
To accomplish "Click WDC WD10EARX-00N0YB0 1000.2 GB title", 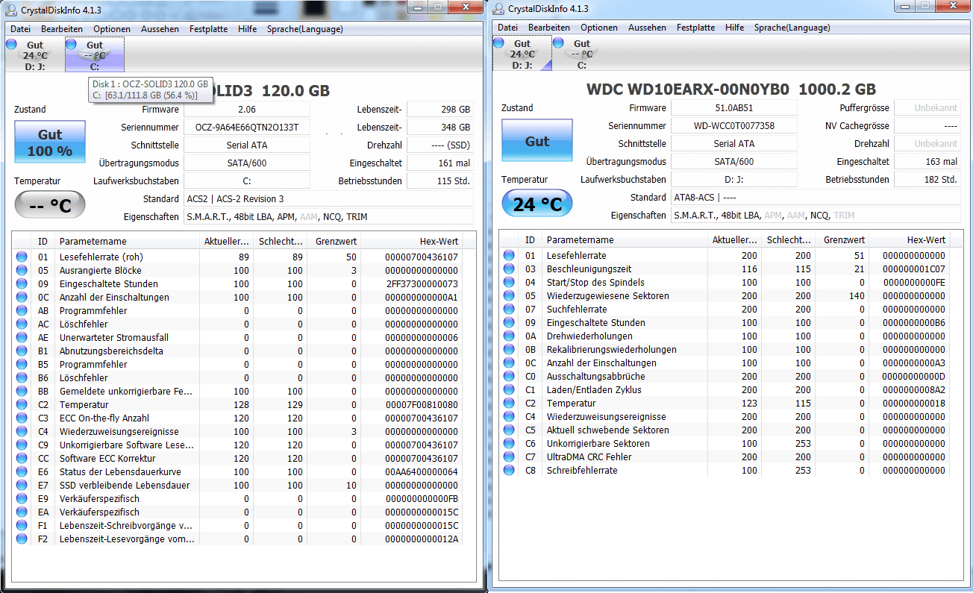I will tap(731, 90).
